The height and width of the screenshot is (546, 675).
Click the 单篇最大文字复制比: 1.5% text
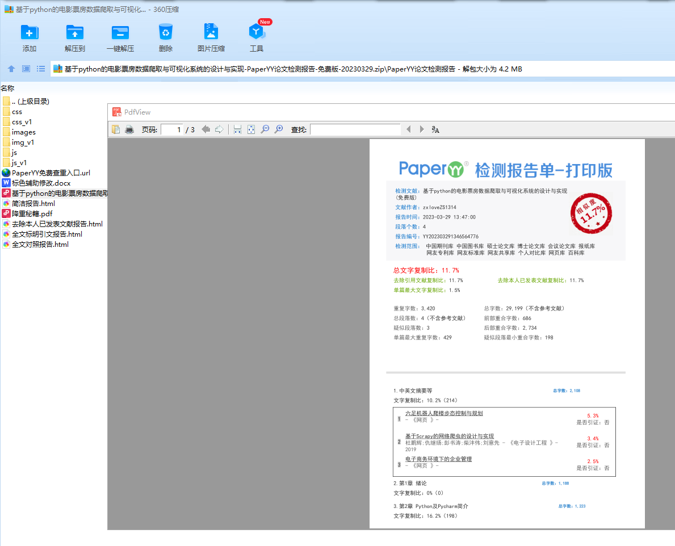426,290
